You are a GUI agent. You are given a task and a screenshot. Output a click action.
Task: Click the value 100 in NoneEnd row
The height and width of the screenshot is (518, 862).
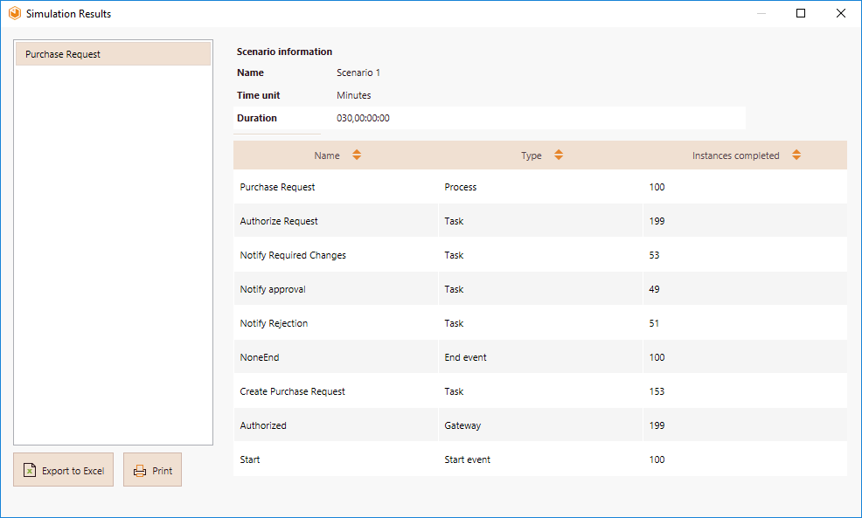pyautogui.click(x=657, y=357)
